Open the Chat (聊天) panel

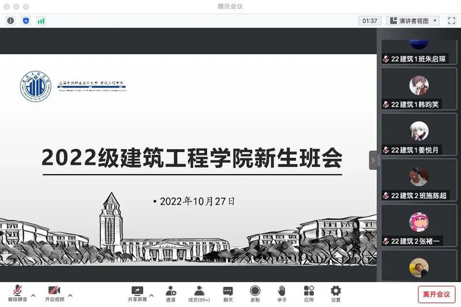coord(228,293)
